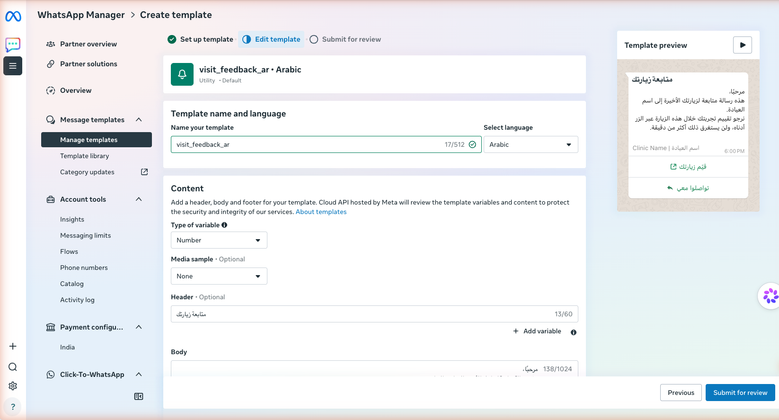Open settings gear icon

click(13, 386)
